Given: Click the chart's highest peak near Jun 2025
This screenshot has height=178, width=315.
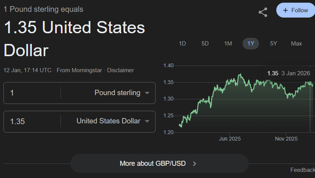Looking at the screenshot, I should pyautogui.click(x=240, y=74).
